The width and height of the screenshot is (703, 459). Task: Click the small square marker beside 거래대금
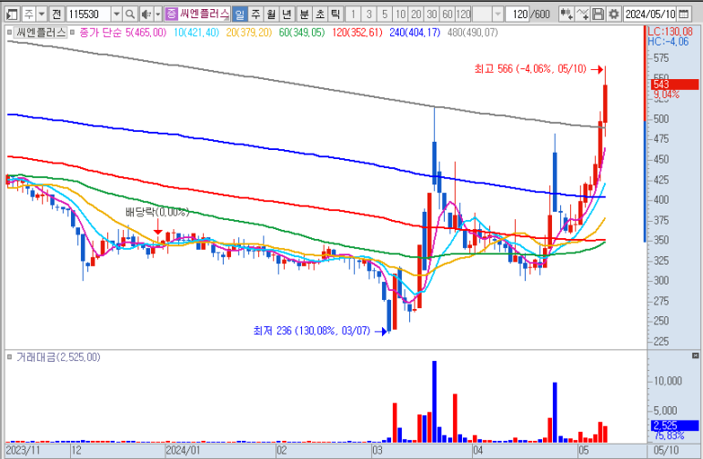tap(9, 357)
